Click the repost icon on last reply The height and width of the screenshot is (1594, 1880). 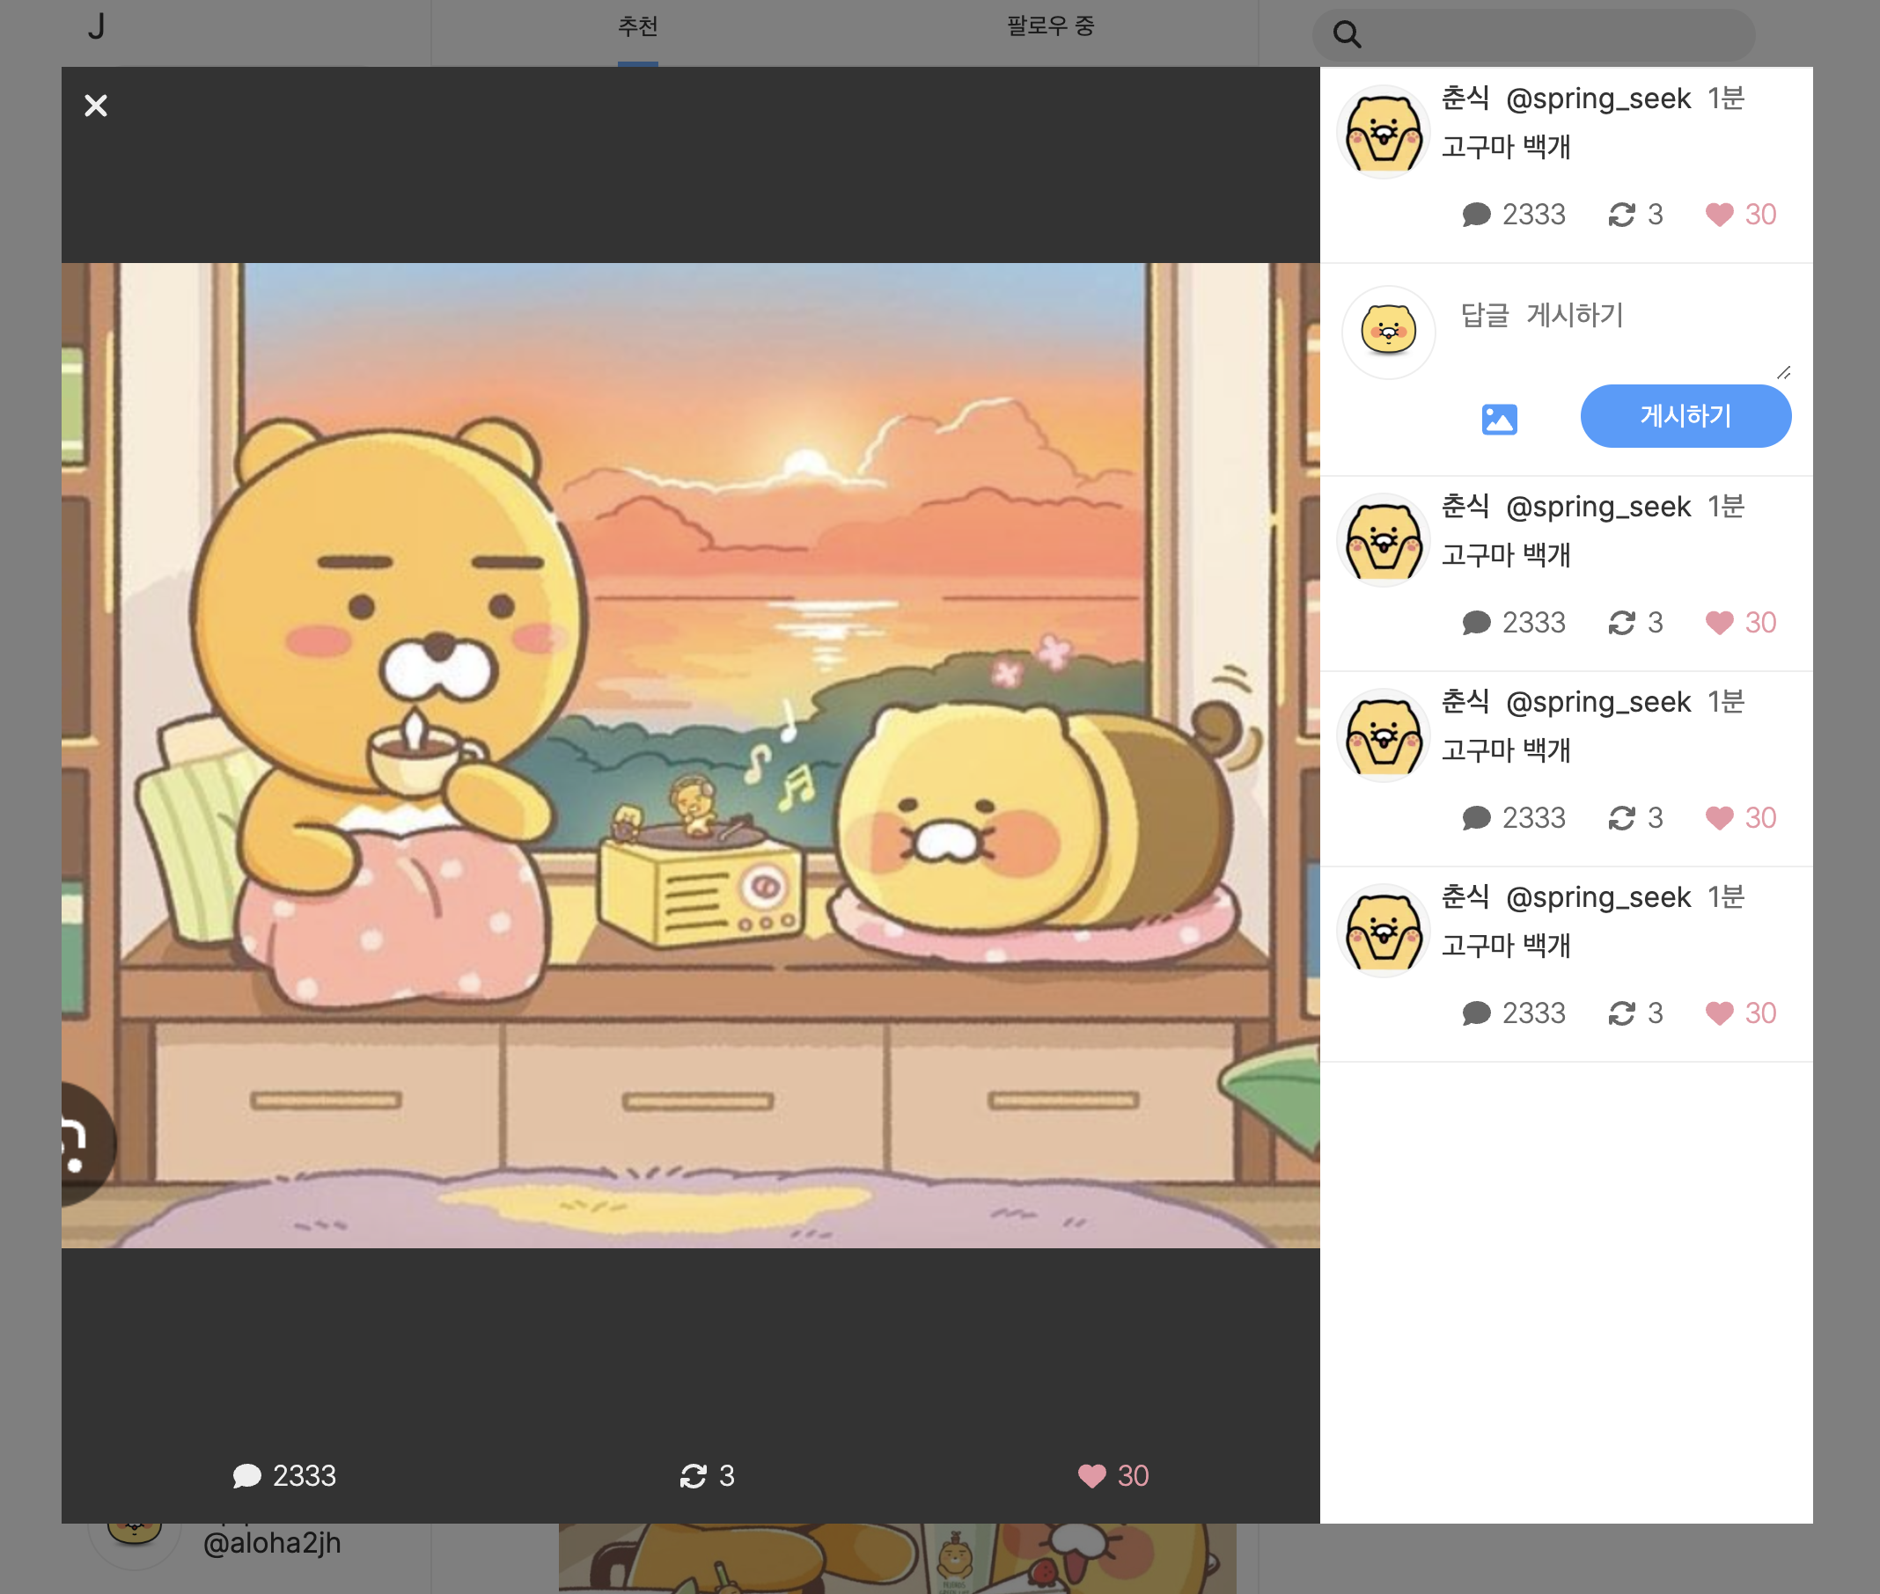tap(1621, 1014)
